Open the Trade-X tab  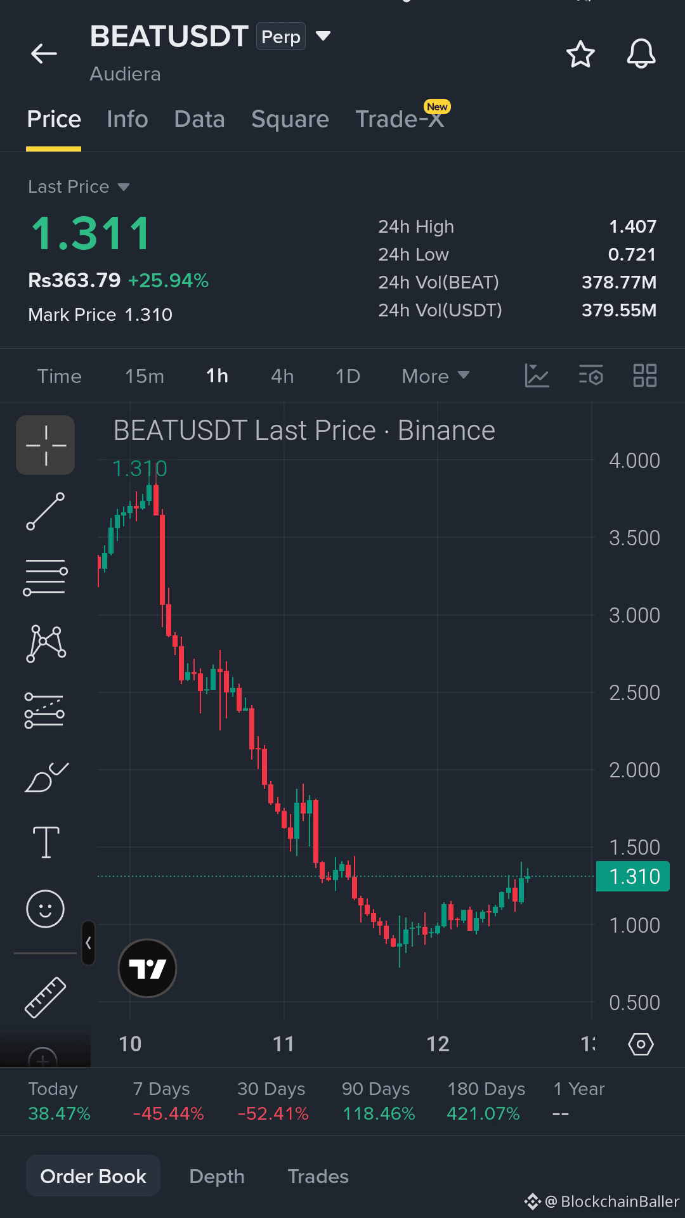tap(400, 119)
